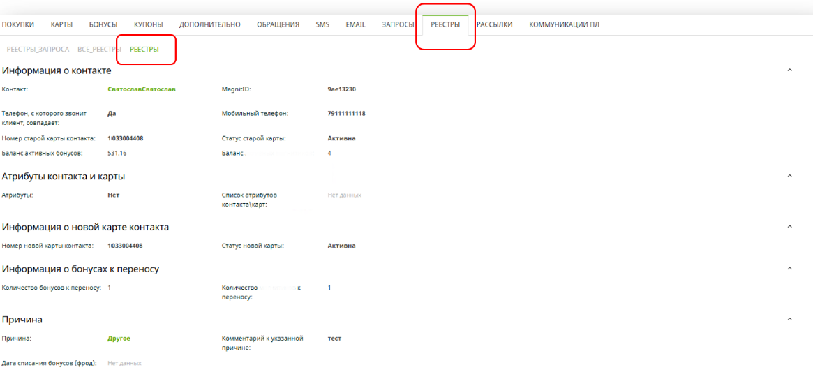This screenshot has height=379, width=813.
Task: Open the contact link СвятославСвятослав
Action: [x=142, y=89]
